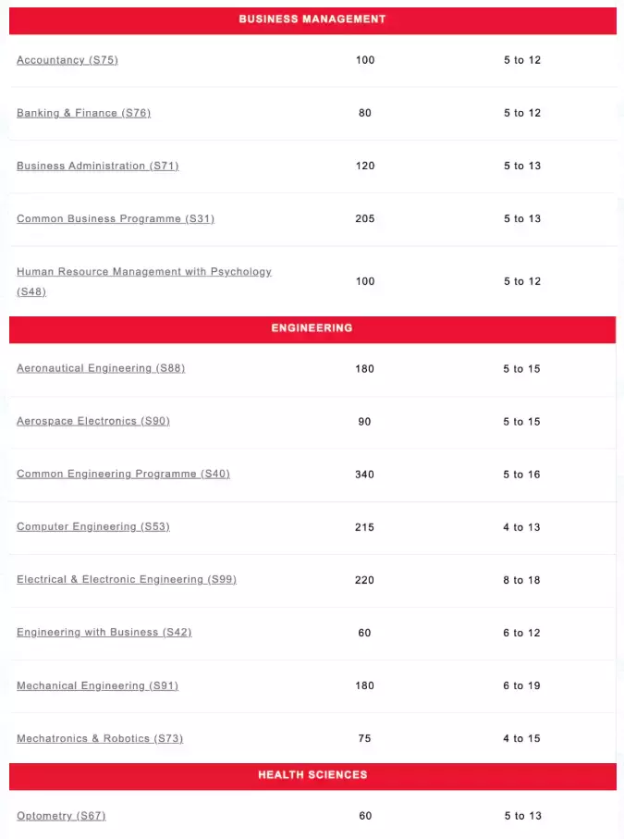
Task: Click the Business Management section header
Action: point(312,19)
